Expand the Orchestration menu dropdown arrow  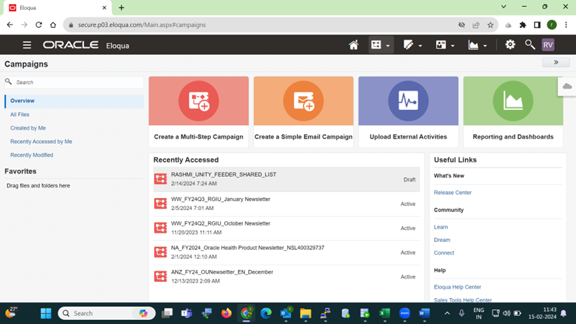click(x=388, y=45)
